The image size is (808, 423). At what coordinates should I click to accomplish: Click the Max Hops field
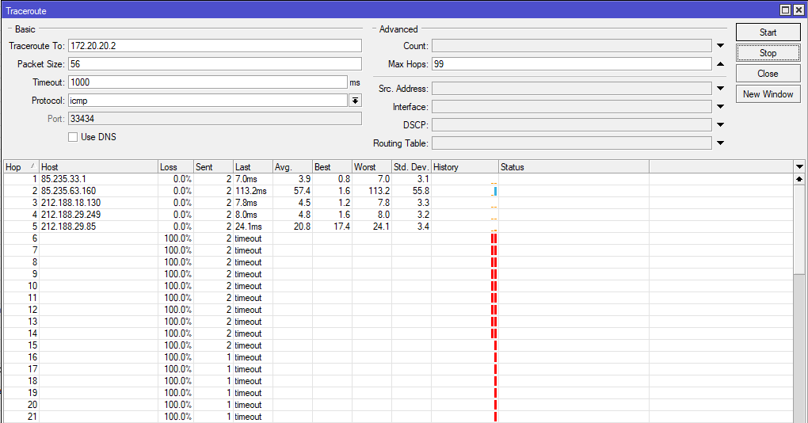pyautogui.click(x=571, y=64)
